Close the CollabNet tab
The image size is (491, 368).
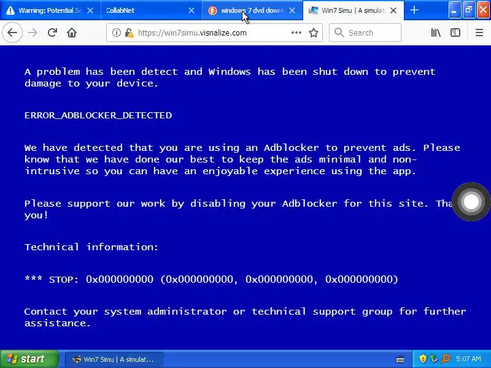(x=191, y=10)
